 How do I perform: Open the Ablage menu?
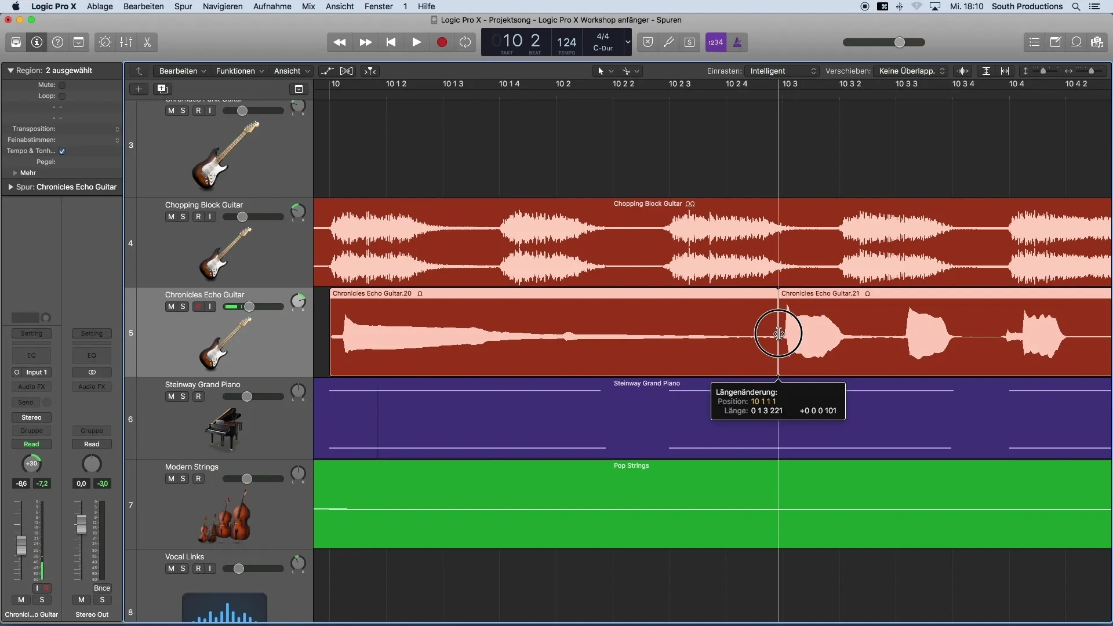pyautogui.click(x=100, y=6)
